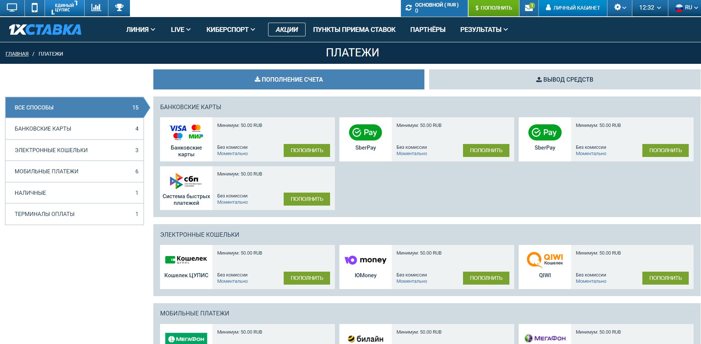Click the Система быстрых платежей label
This screenshot has width=701, height=344.
tap(186, 200)
